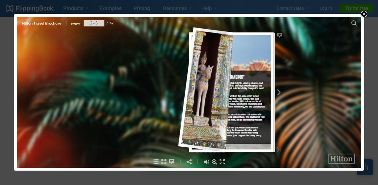Add a note on the current page

pyautogui.click(x=279, y=35)
